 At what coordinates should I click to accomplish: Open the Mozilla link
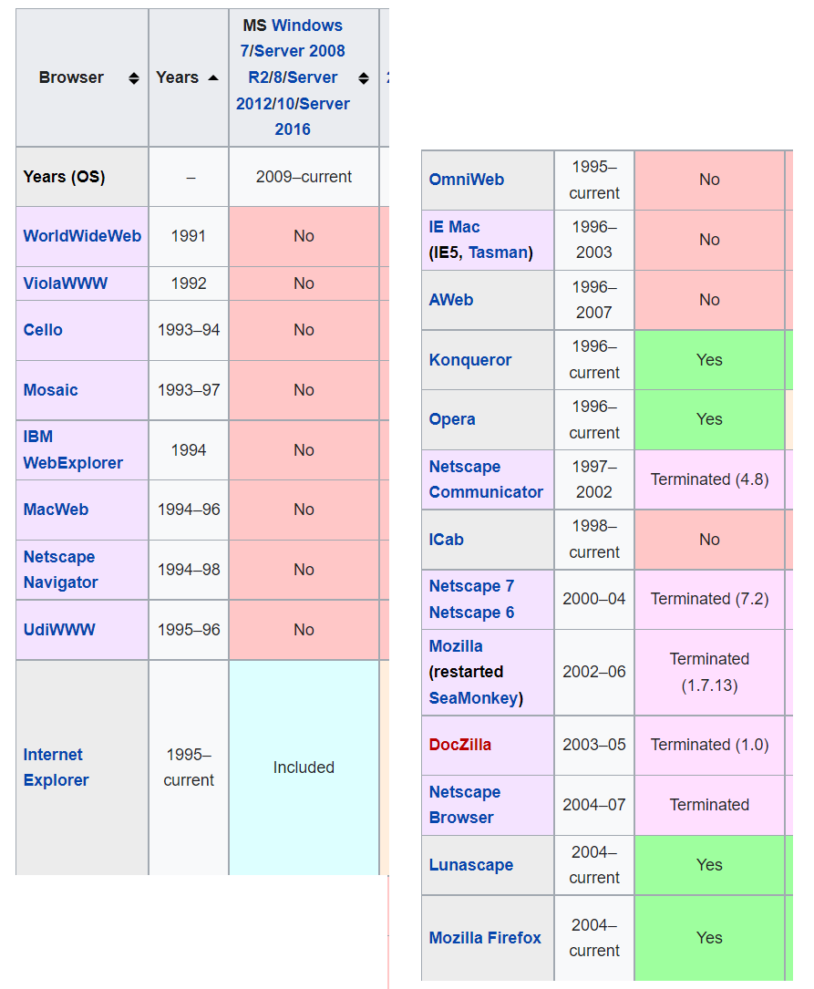click(x=456, y=646)
